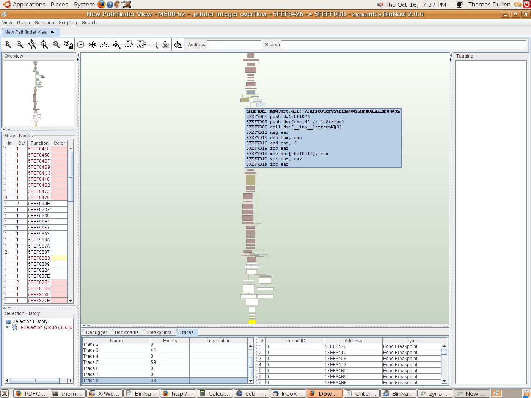This screenshot has height=398, width=531.
Task: Click the splitter arrow above the Debugger tabs
Action: [84, 326]
